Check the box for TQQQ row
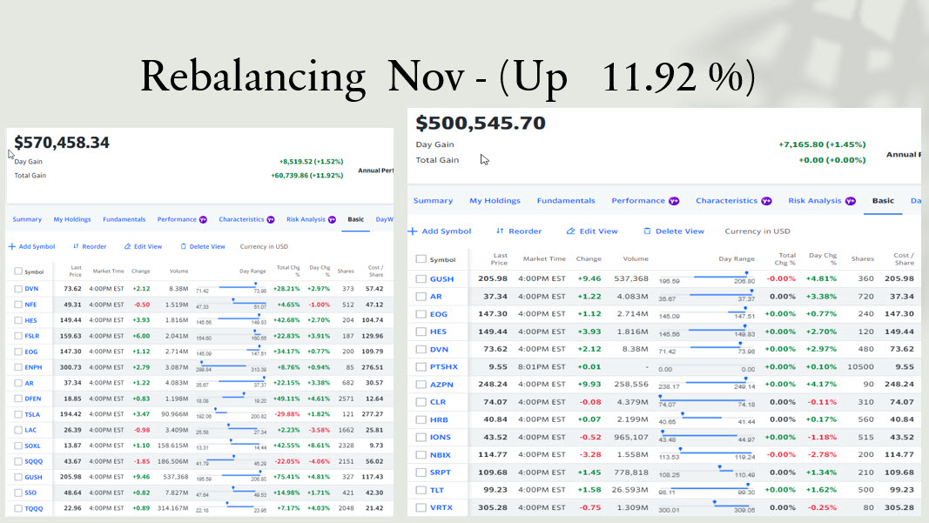Screen dimensions: 929x523 [18, 508]
